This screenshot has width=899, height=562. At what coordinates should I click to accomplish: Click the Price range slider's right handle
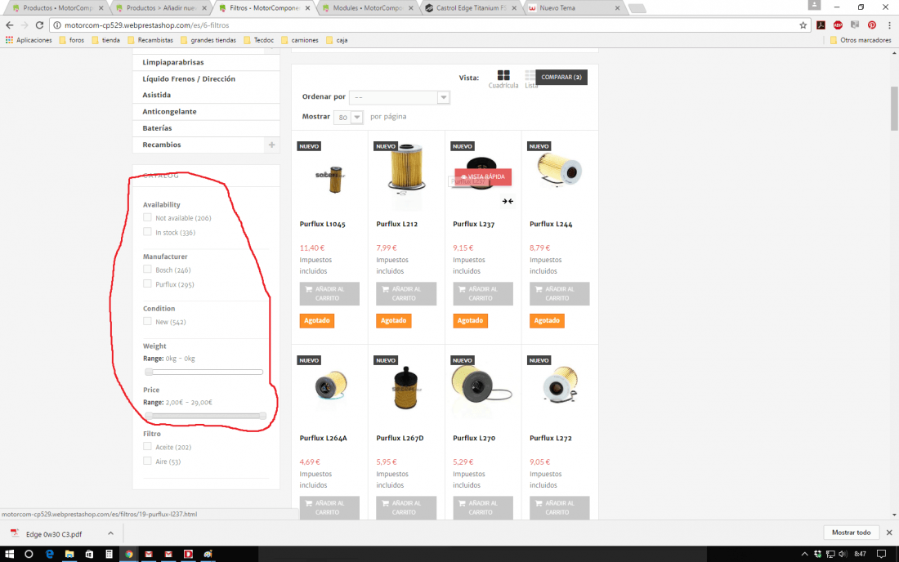click(262, 415)
